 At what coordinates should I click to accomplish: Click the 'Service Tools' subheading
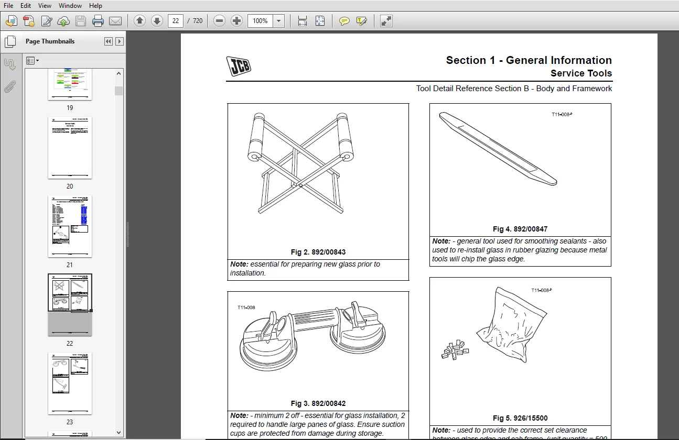581,73
